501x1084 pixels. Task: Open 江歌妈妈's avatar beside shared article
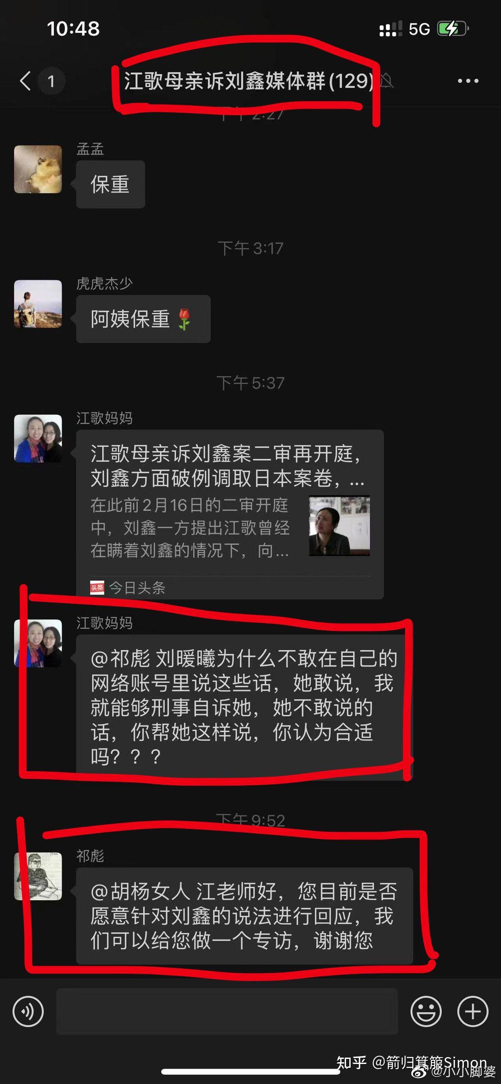point(38,438)
